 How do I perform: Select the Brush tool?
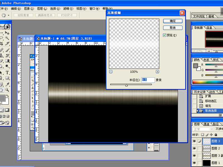tap(7, 50)
